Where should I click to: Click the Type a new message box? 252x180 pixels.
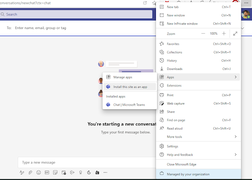87,162
